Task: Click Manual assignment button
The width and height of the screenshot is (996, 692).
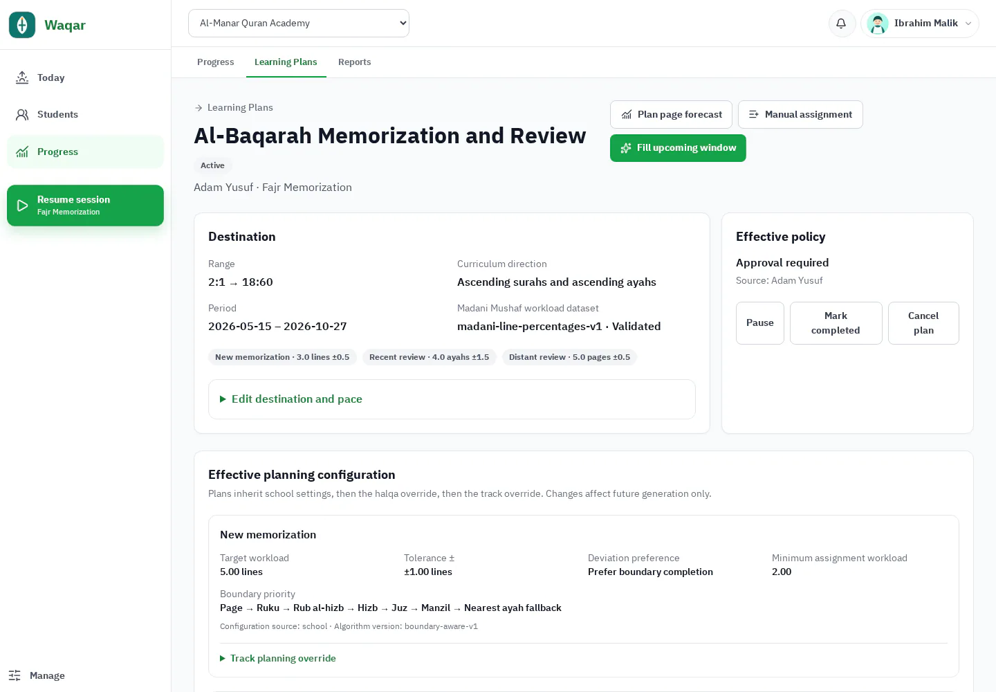Action: point(800,115)
